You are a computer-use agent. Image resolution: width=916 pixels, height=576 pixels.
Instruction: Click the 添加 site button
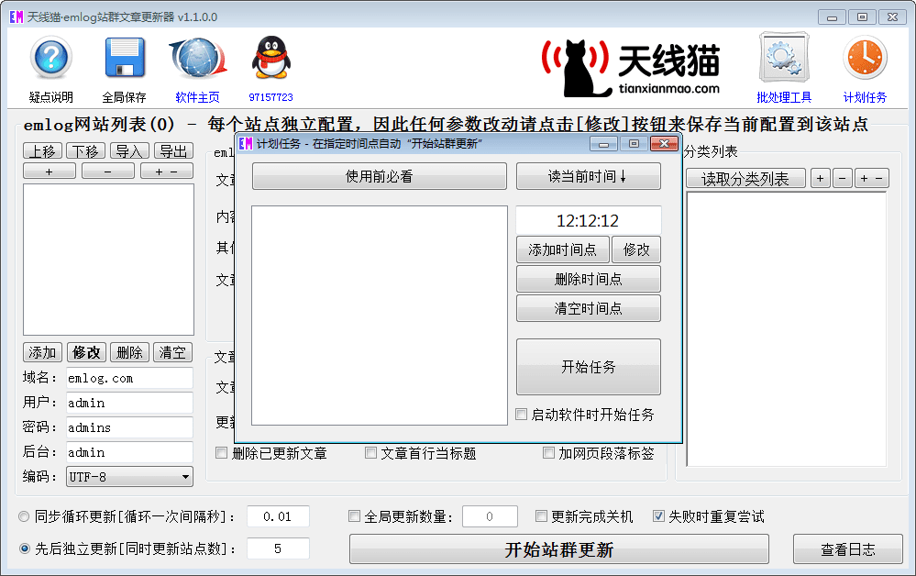point(43,352)
